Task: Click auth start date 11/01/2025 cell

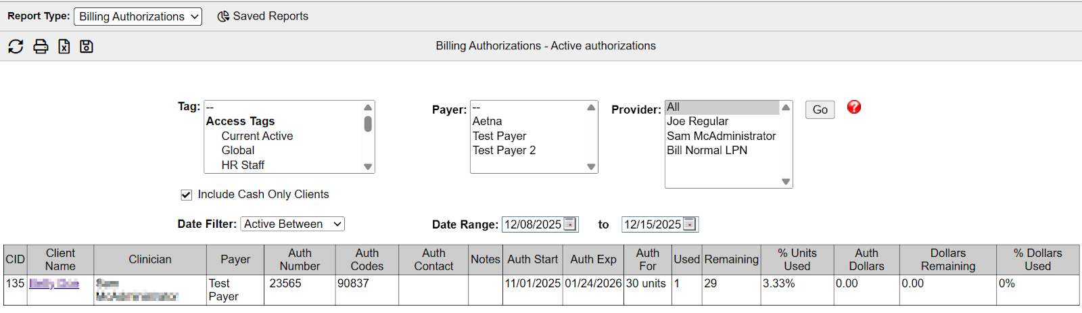Action: 533,290
